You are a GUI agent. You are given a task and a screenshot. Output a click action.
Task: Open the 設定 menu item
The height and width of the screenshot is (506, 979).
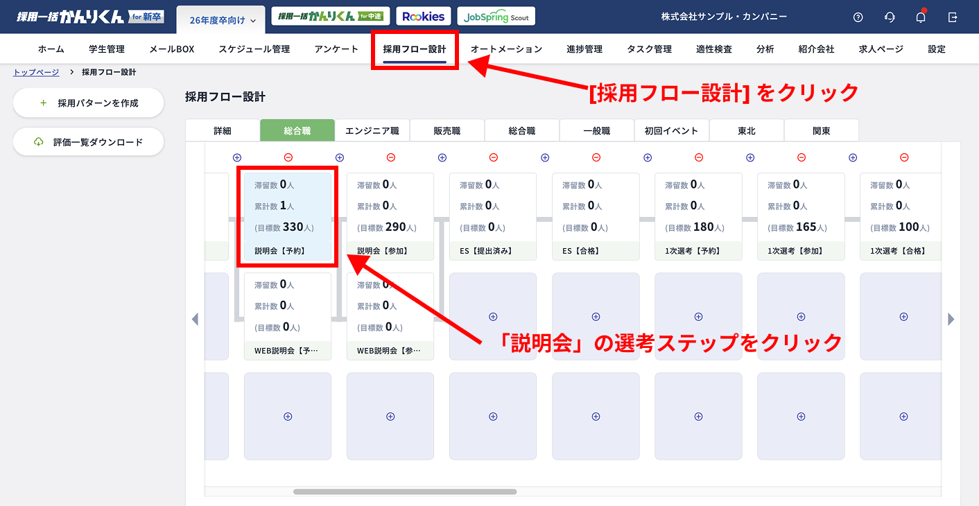936,49
